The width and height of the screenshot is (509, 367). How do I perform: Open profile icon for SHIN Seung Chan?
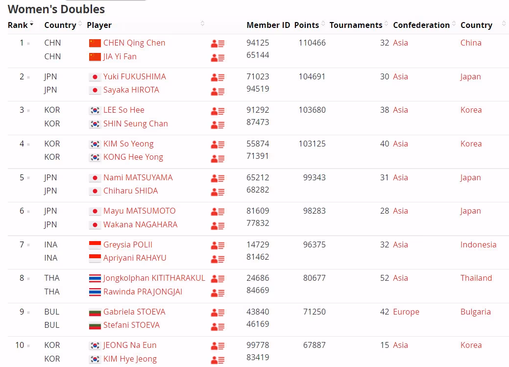tap(218, 124)
